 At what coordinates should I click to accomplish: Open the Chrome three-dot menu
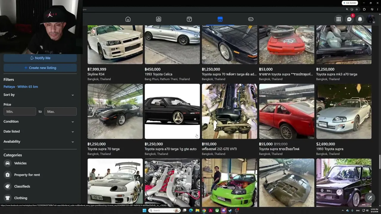point(377,9)
